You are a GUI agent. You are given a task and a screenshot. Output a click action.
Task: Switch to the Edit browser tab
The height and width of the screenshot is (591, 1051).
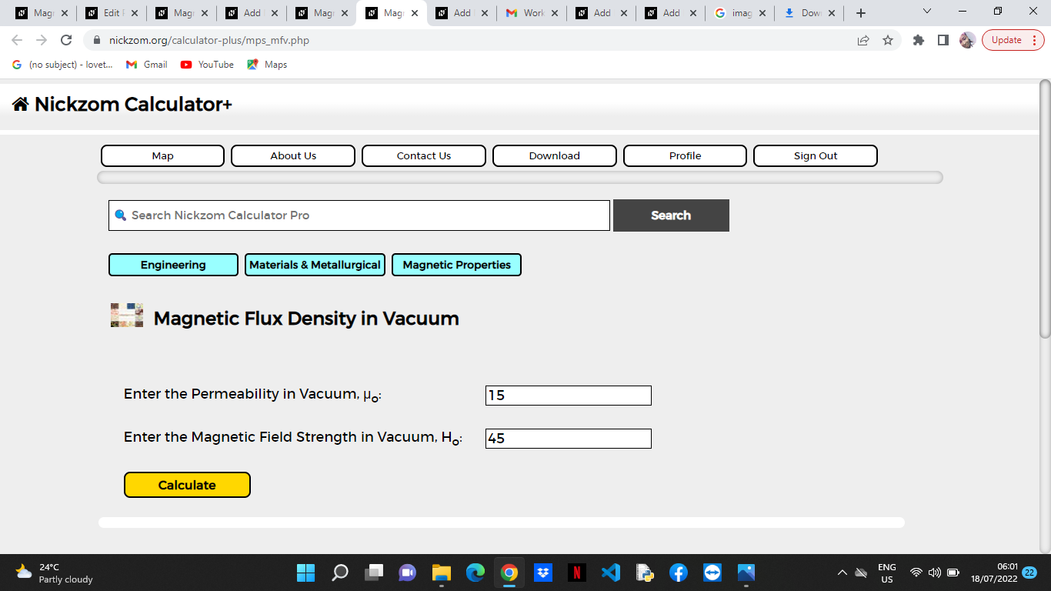112,13
